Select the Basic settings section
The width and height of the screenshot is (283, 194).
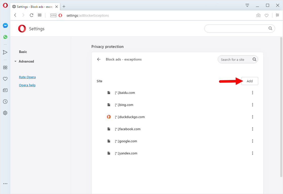[x=23, y=52]
